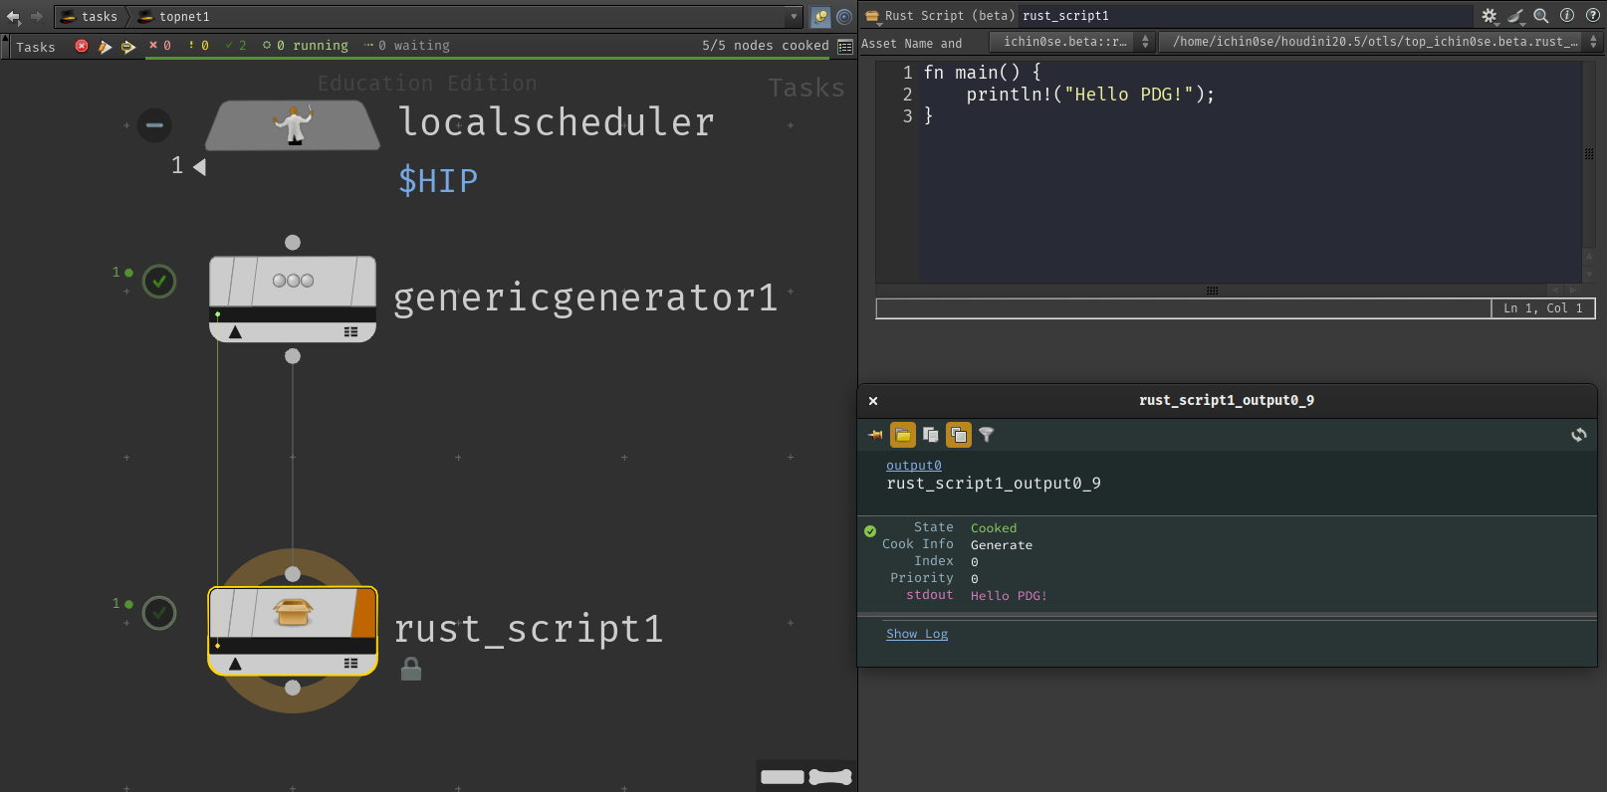Close the rust_script1_output0_9 info popup
Screen dimensions: 1607x792
pos(873,401)
